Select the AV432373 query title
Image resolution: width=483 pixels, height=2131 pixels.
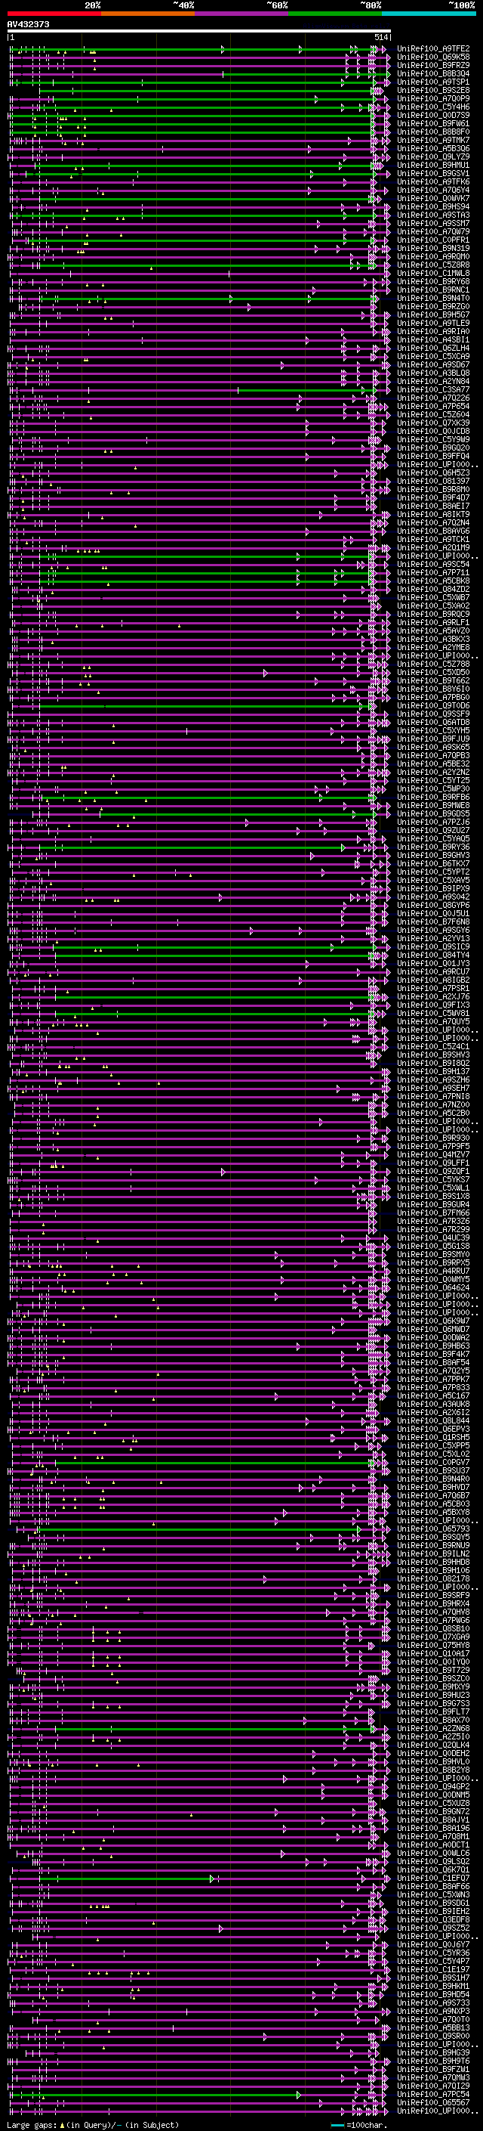click(x=28, y=25)
